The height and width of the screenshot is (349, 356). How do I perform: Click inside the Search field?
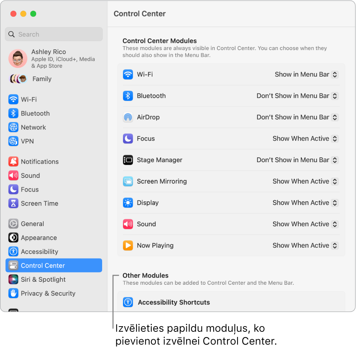(54, 34)
